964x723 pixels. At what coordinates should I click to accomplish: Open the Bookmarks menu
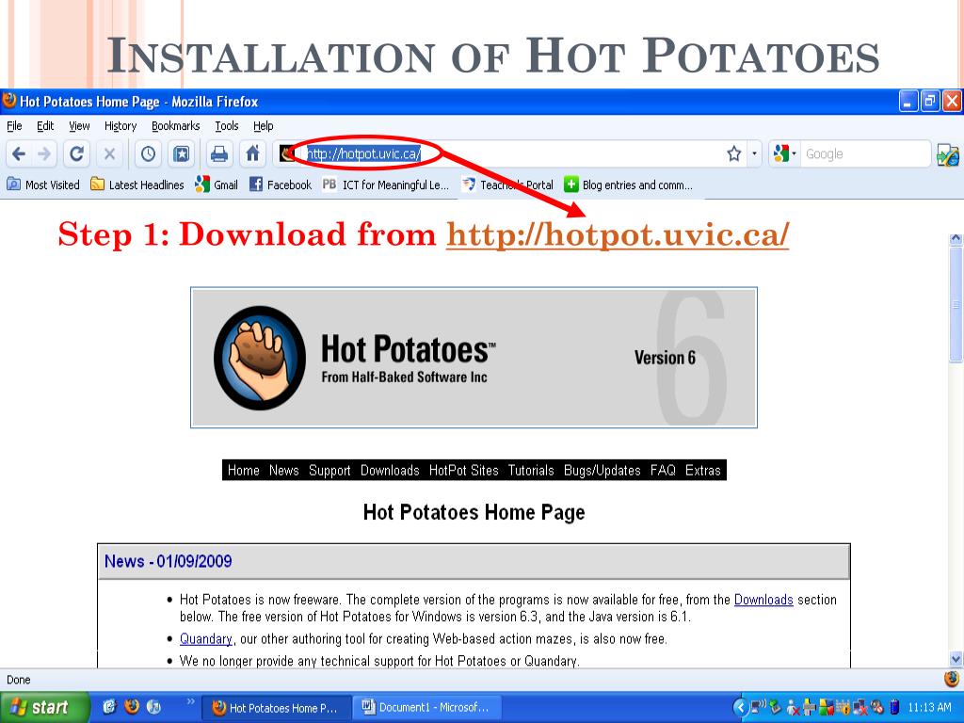(x=175, y=126)
